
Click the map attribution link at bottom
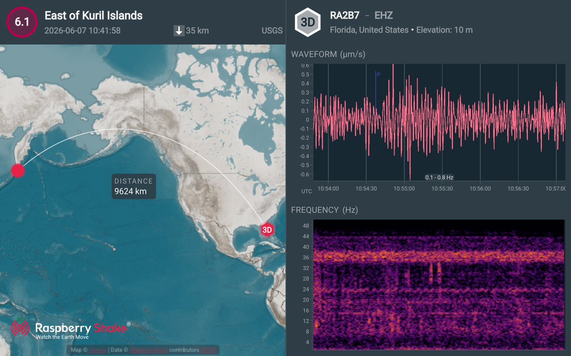tap(143, 350)
